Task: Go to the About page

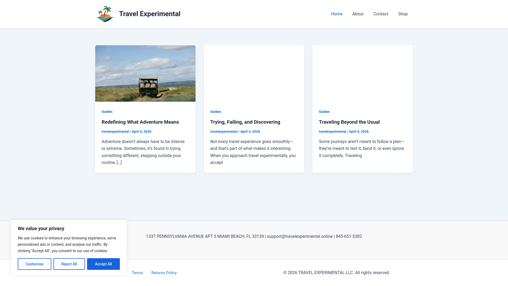Action: coord(358,14)
